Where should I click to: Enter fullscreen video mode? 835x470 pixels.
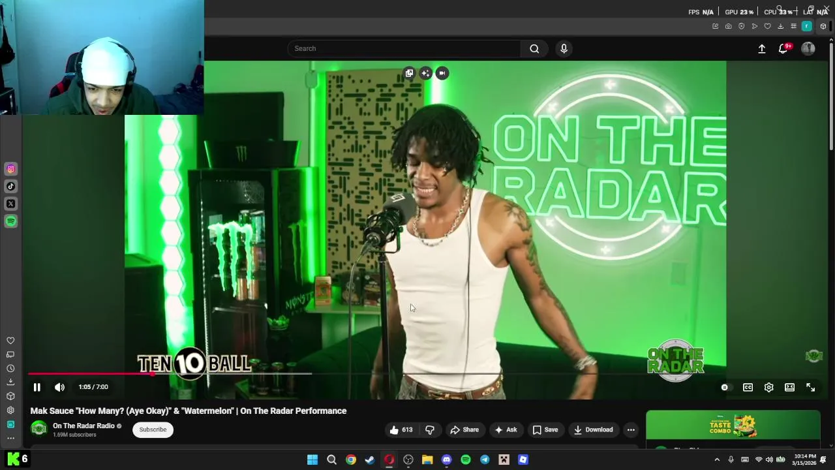(x=810, y=387)
